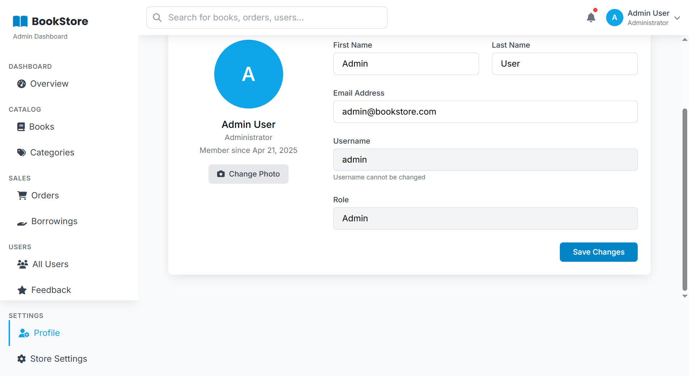The image size is (689, 376).
Task: Click into the First Name field
Action: (x=406, y=64)
